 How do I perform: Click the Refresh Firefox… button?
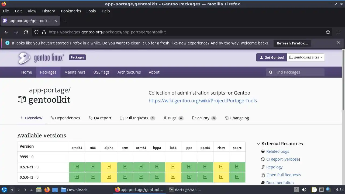(x=292, y=43)
